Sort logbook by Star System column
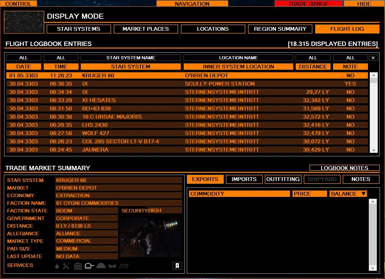Viewport: 385px width, 279px height. coord(131,67)
